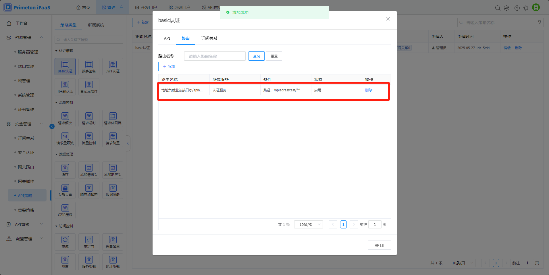
Task: Collapse the 认证策略 group
Action: (x=57, y=51)
